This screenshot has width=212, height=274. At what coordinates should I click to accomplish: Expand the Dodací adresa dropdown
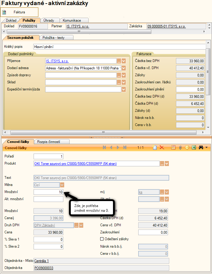click(x=124, y=68)
